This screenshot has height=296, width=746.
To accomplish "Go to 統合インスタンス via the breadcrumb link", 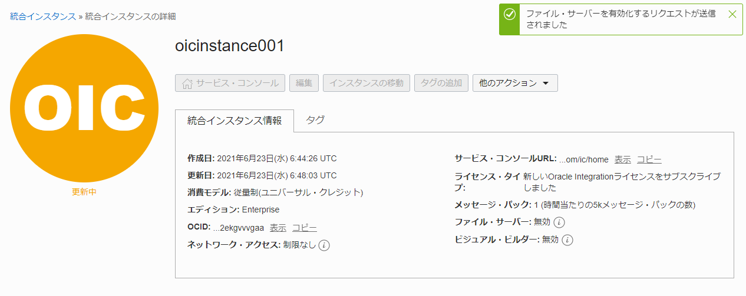I will coord(42,16).
